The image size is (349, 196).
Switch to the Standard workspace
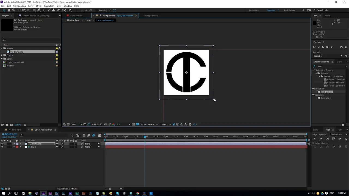(x=271, y=10)
